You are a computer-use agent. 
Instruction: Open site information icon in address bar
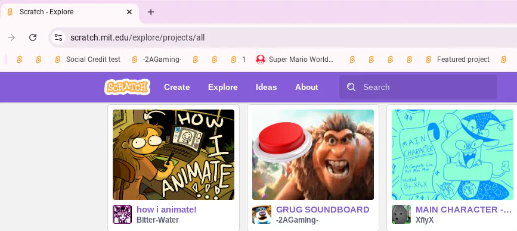tap(58, 38)
